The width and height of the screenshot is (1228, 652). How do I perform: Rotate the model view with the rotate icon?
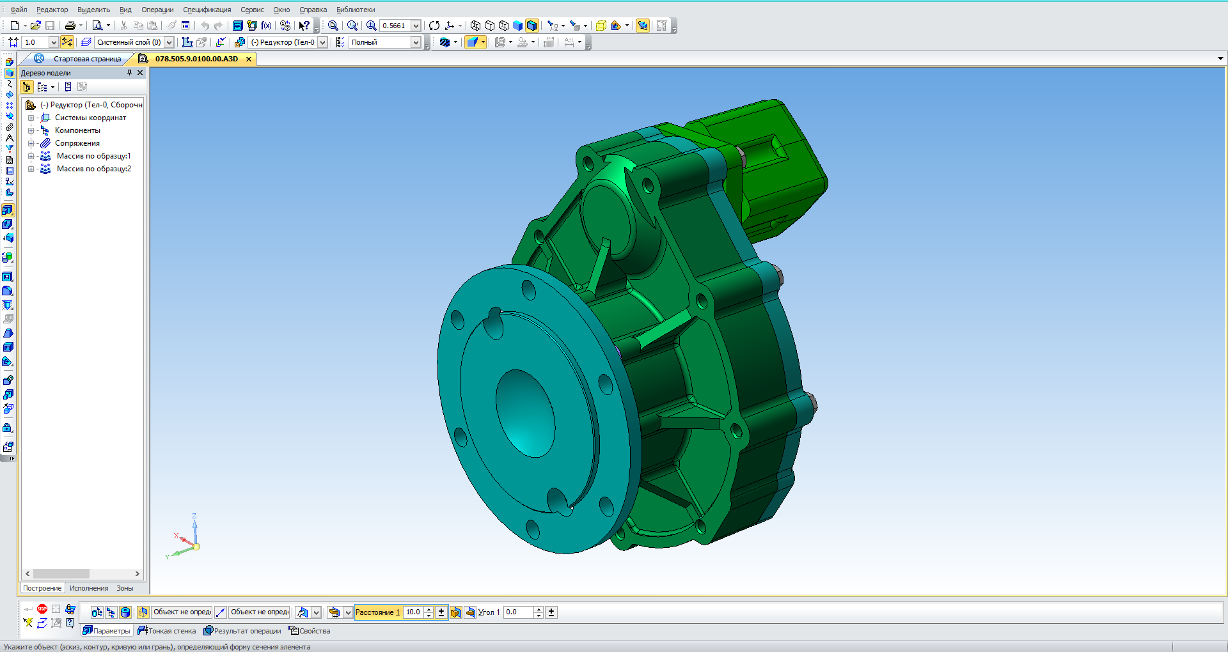(434, 26)
